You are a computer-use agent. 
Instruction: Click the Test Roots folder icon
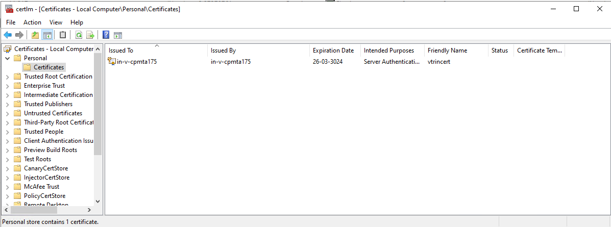(17, 159)
